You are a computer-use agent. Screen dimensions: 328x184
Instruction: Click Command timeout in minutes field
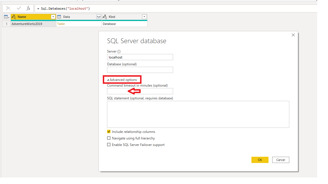click(x=140, y=91)
